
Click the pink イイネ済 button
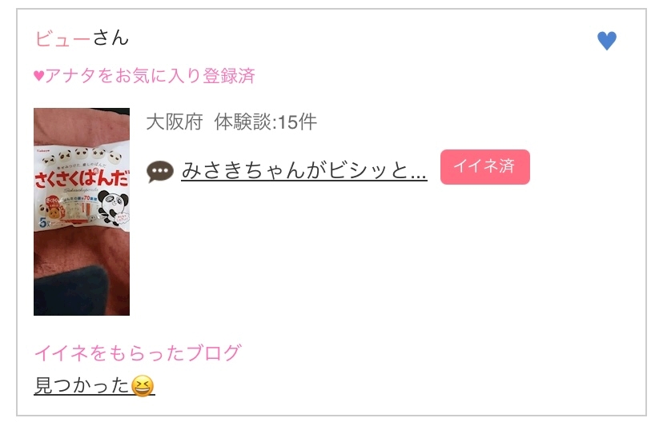point(485,167)
